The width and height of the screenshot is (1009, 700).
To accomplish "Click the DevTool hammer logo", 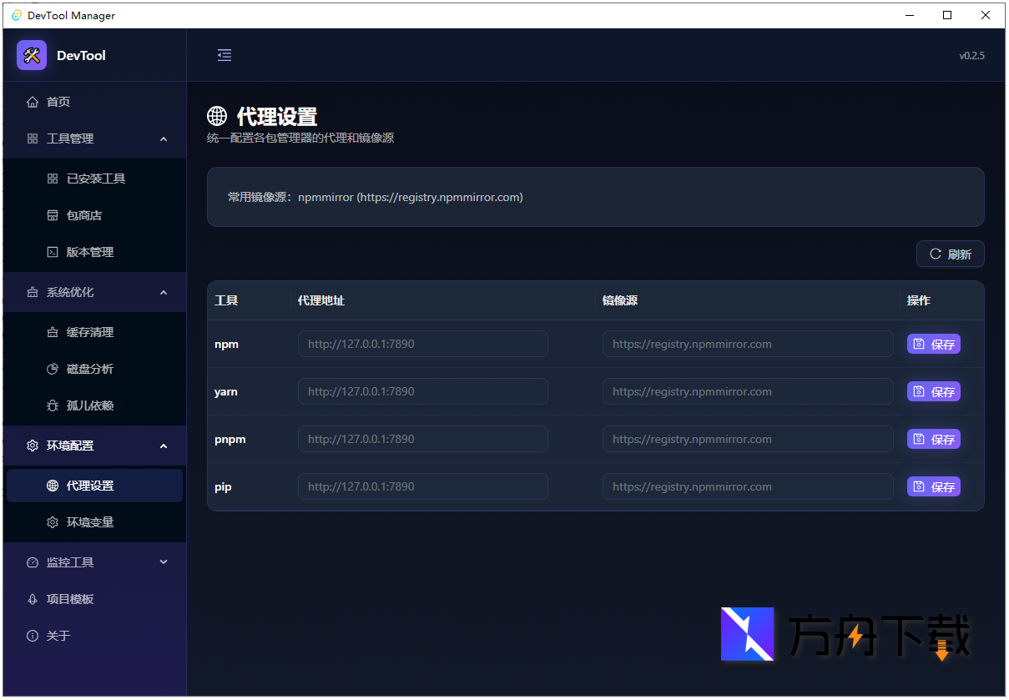I will pyautogui.click(x=31, y=55).
